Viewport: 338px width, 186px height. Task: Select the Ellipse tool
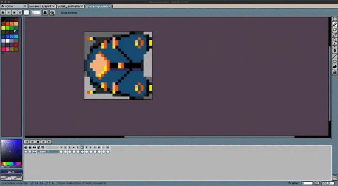coord(335,62)
